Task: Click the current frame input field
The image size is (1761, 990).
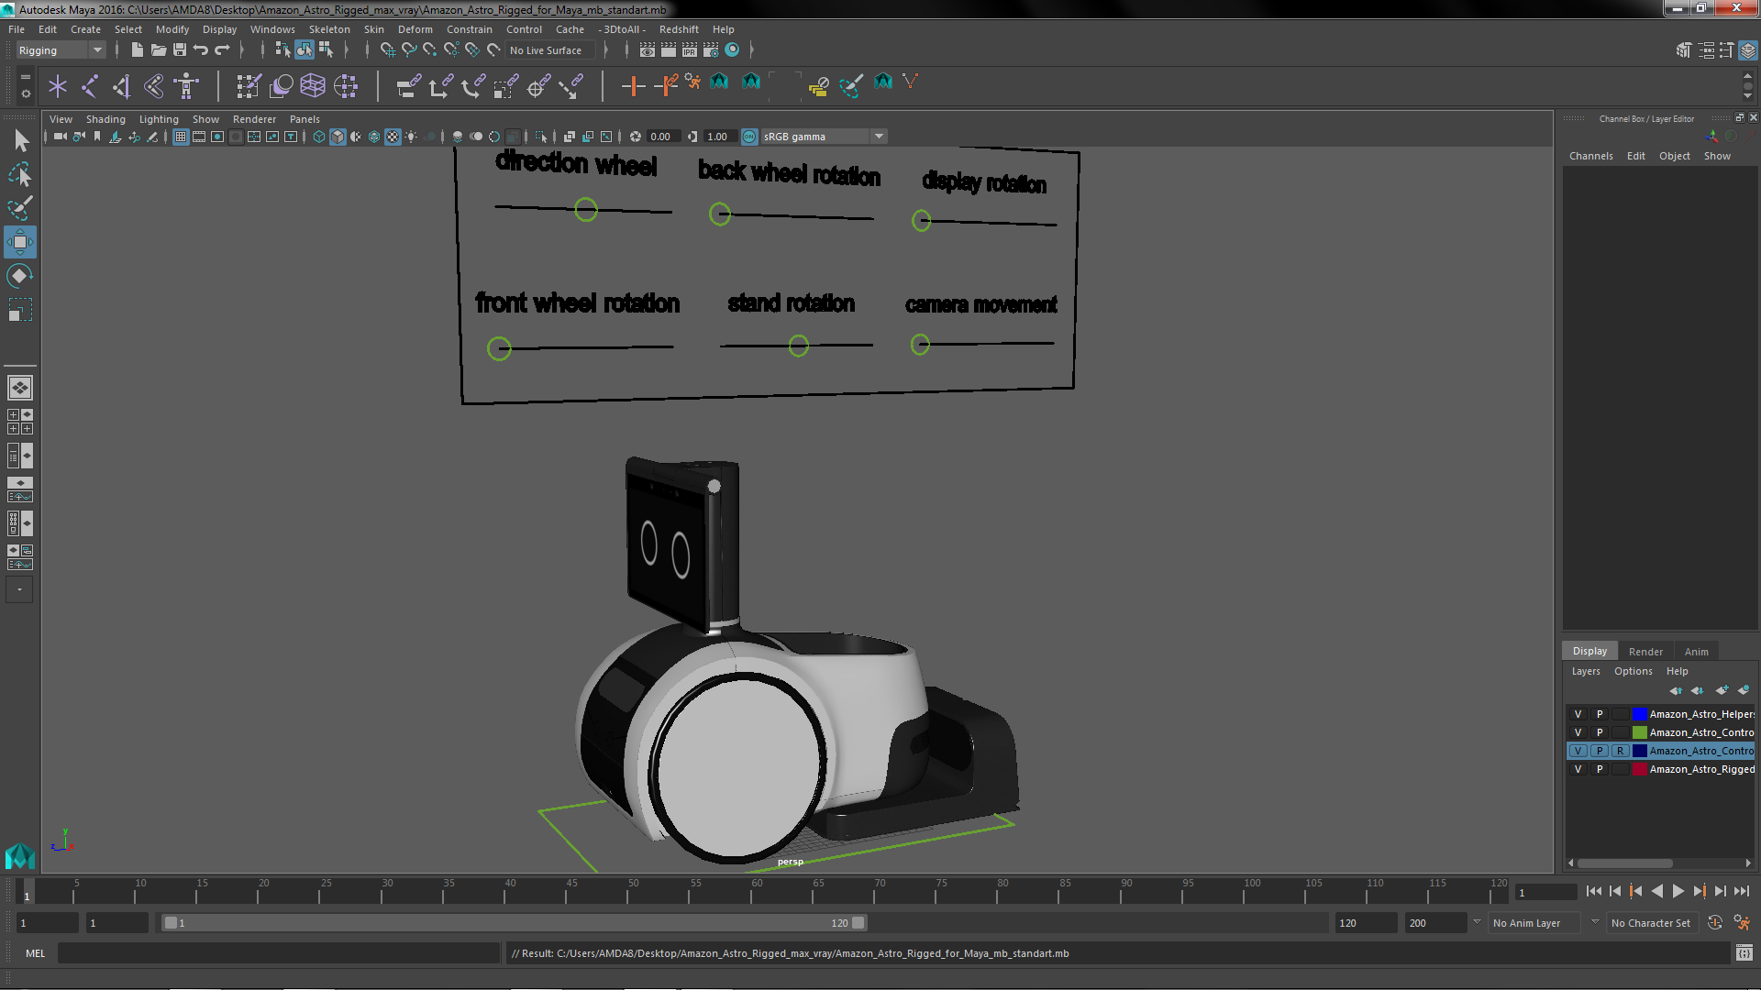Action: (x=1545, y=892)
